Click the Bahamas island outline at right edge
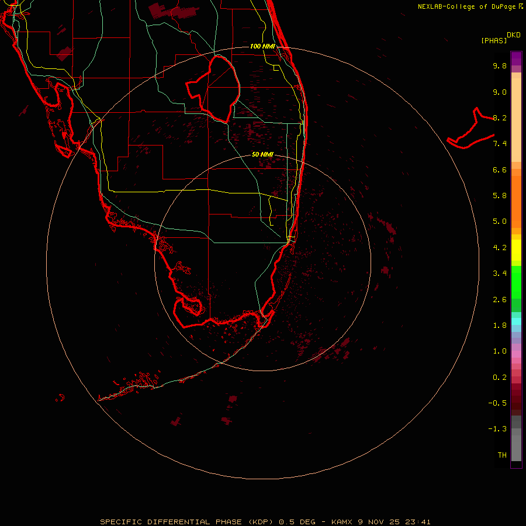This screenshot has height=526, width=526. coord(470,128)
